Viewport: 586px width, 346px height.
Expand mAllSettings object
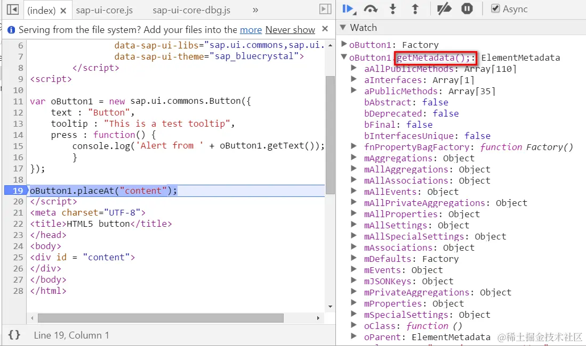pos(354,225)
